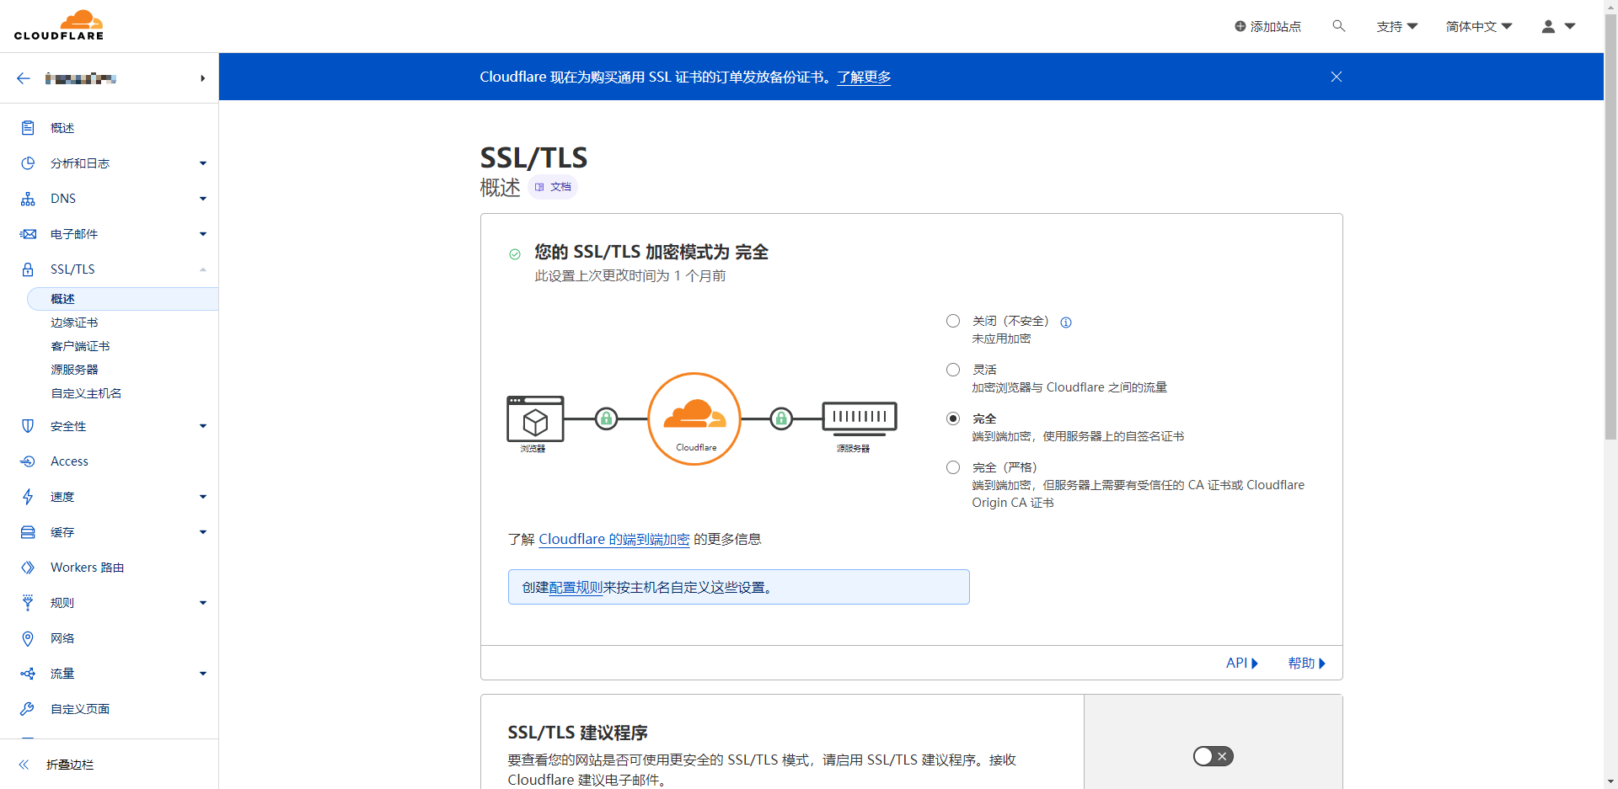Expand the 流量 submenu arrow

coord(203,674)
